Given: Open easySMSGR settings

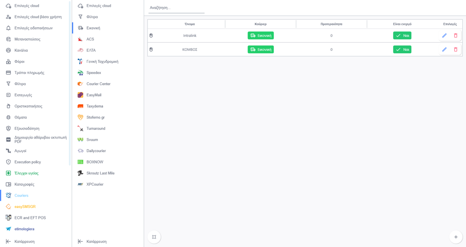Looking at the screenshot, I should 25,207.
